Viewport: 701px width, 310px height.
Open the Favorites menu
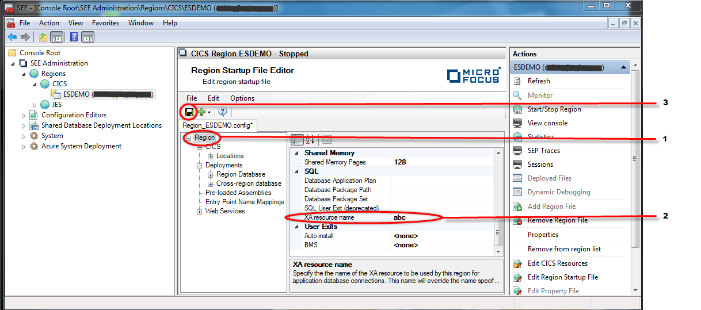106,23
